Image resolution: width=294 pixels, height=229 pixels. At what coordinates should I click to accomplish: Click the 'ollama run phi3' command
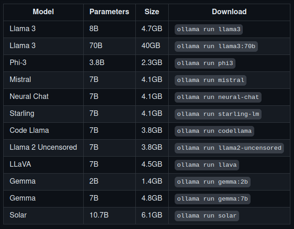pos(205,63)
